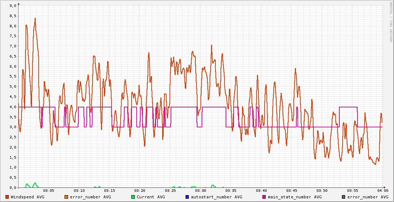Viewport: 394px width, 202px height.
Task: Click the 9,0 value on the Y-axis
Action: (x=13, y=6)
